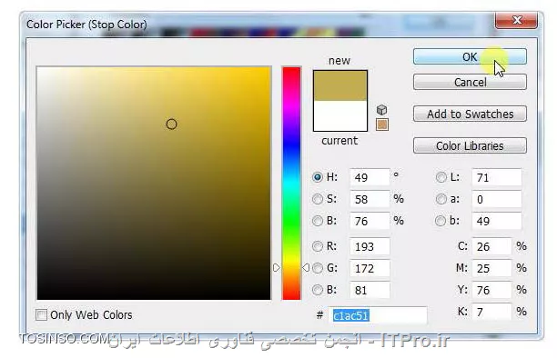
Task: Click the cyan field showing 26
Action: 491,246
